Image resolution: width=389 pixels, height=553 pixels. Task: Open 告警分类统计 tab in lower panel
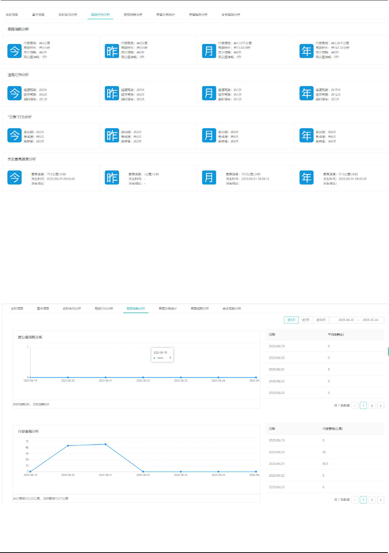[x=168, y=308]
